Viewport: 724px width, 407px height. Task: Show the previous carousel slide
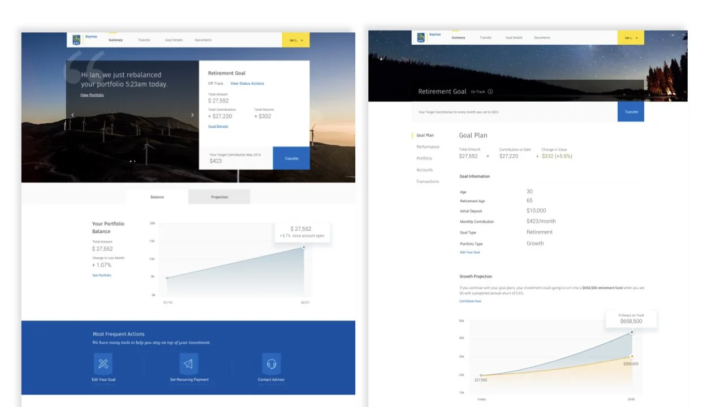click(72, 115)
